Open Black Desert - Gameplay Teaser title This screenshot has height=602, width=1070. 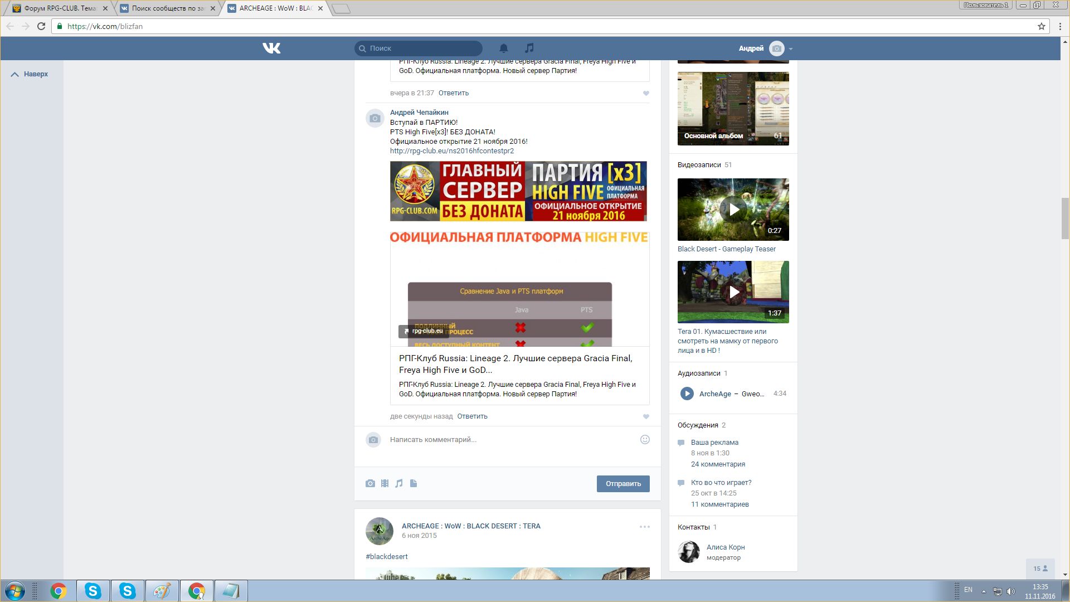click(x=727, y=249)
